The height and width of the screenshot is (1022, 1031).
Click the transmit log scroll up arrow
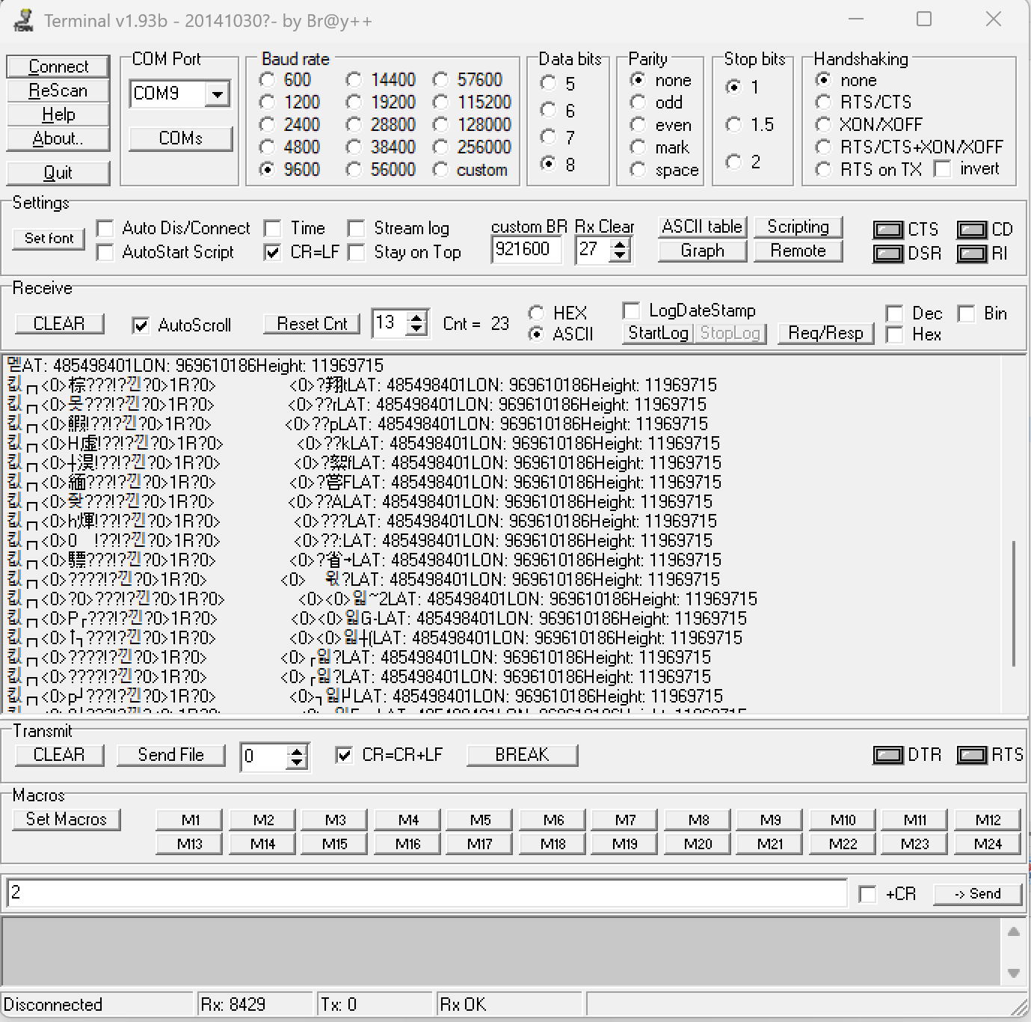click(1013, 931)
